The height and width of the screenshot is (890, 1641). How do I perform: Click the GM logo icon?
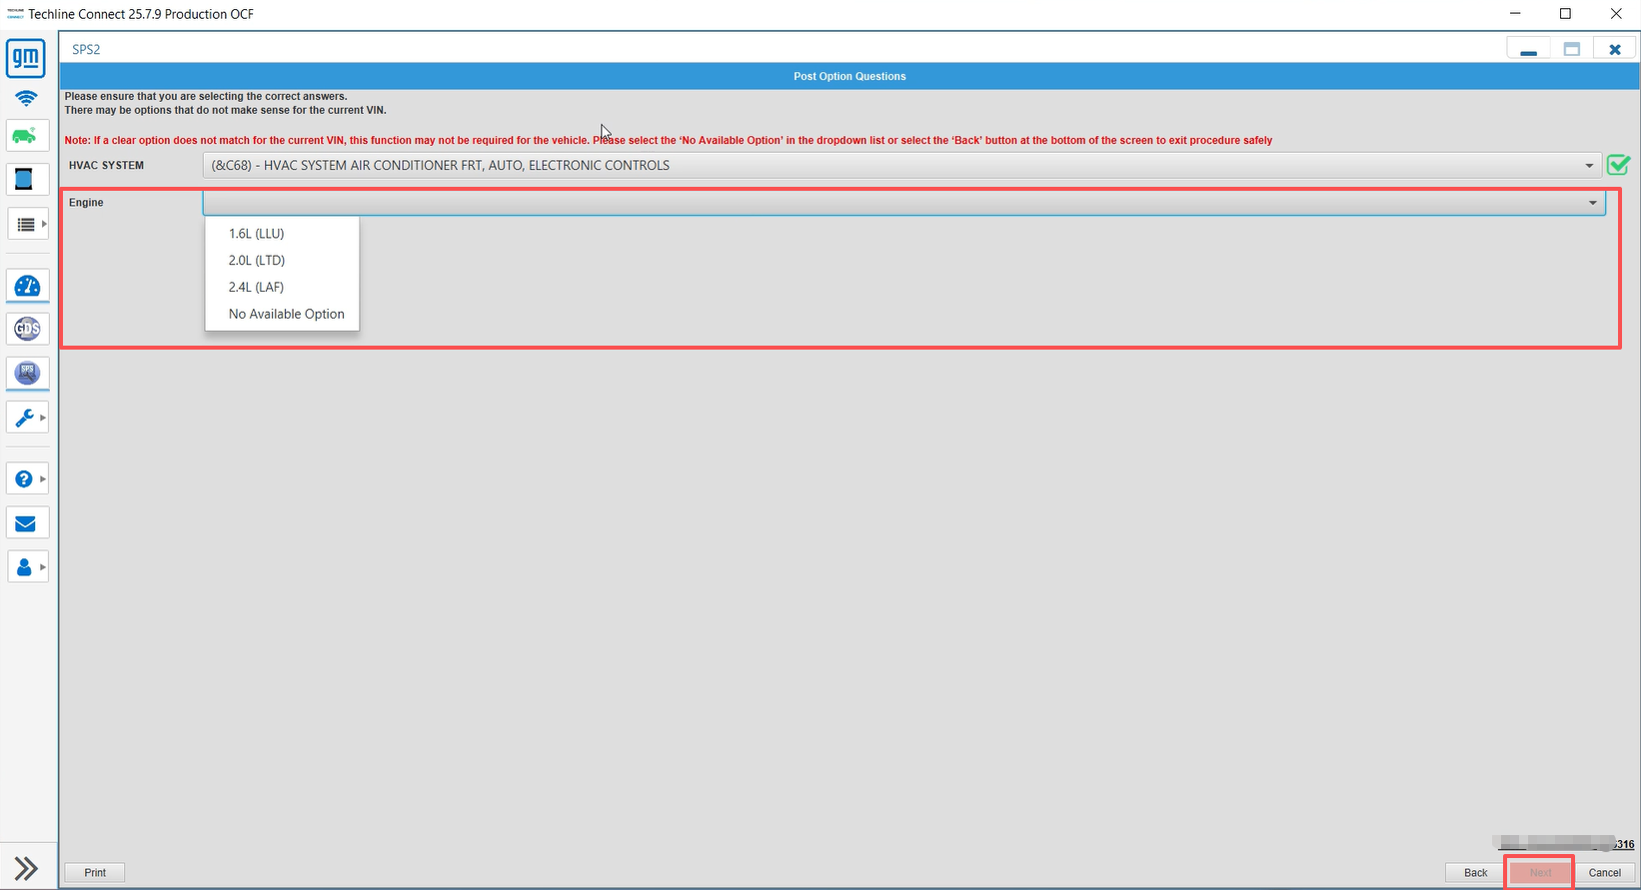(26, 59)
